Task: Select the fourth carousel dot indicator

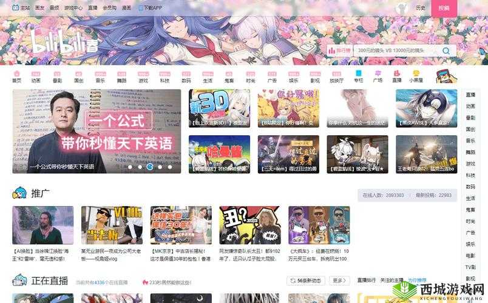Action: [160, 167]
